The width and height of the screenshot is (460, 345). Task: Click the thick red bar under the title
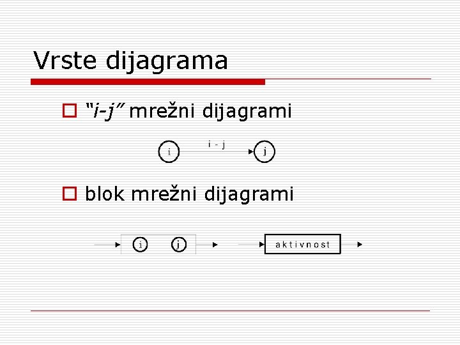coord(148,82)
